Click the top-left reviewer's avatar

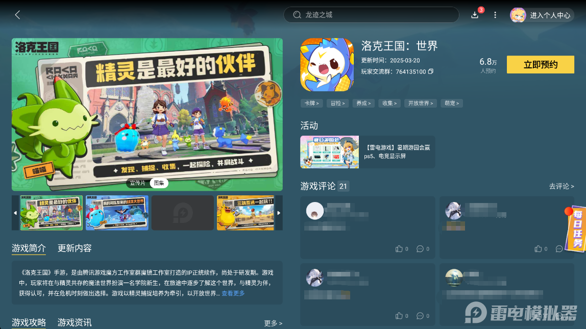(315, 211)
